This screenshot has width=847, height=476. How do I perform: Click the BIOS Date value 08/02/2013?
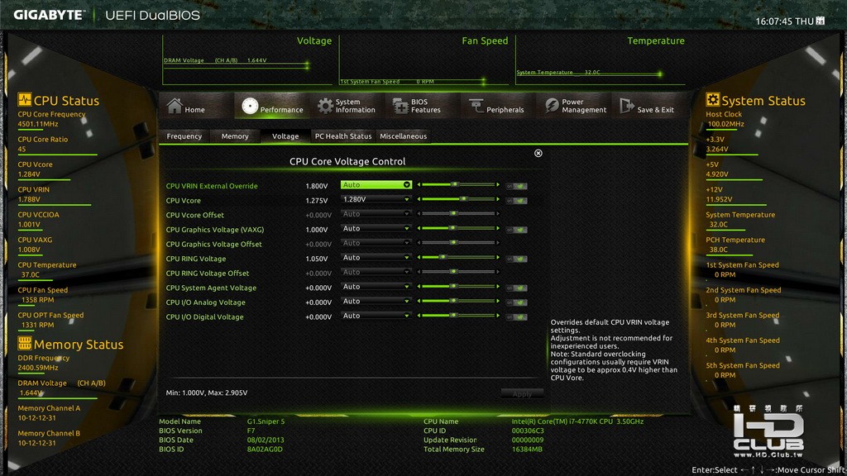coord(266,440)
